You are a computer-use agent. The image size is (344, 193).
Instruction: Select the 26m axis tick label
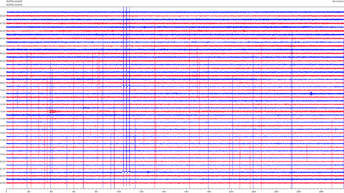tap(299, 192)
